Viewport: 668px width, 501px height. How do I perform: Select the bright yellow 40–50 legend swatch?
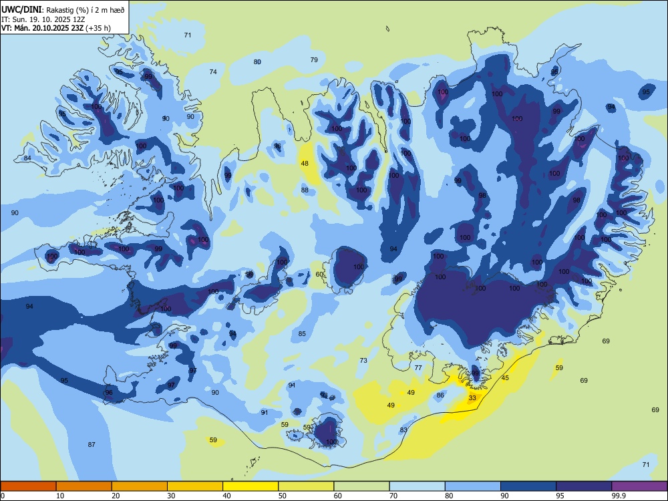pos(251,486)
